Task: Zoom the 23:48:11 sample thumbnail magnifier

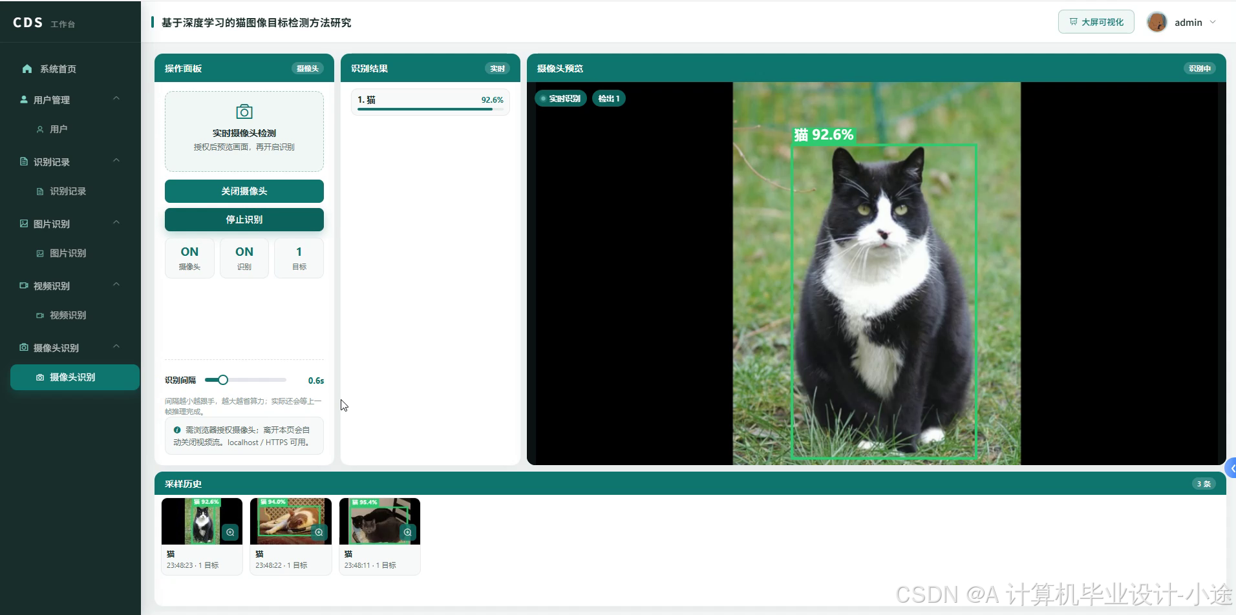Action: (x=407, y=532)
